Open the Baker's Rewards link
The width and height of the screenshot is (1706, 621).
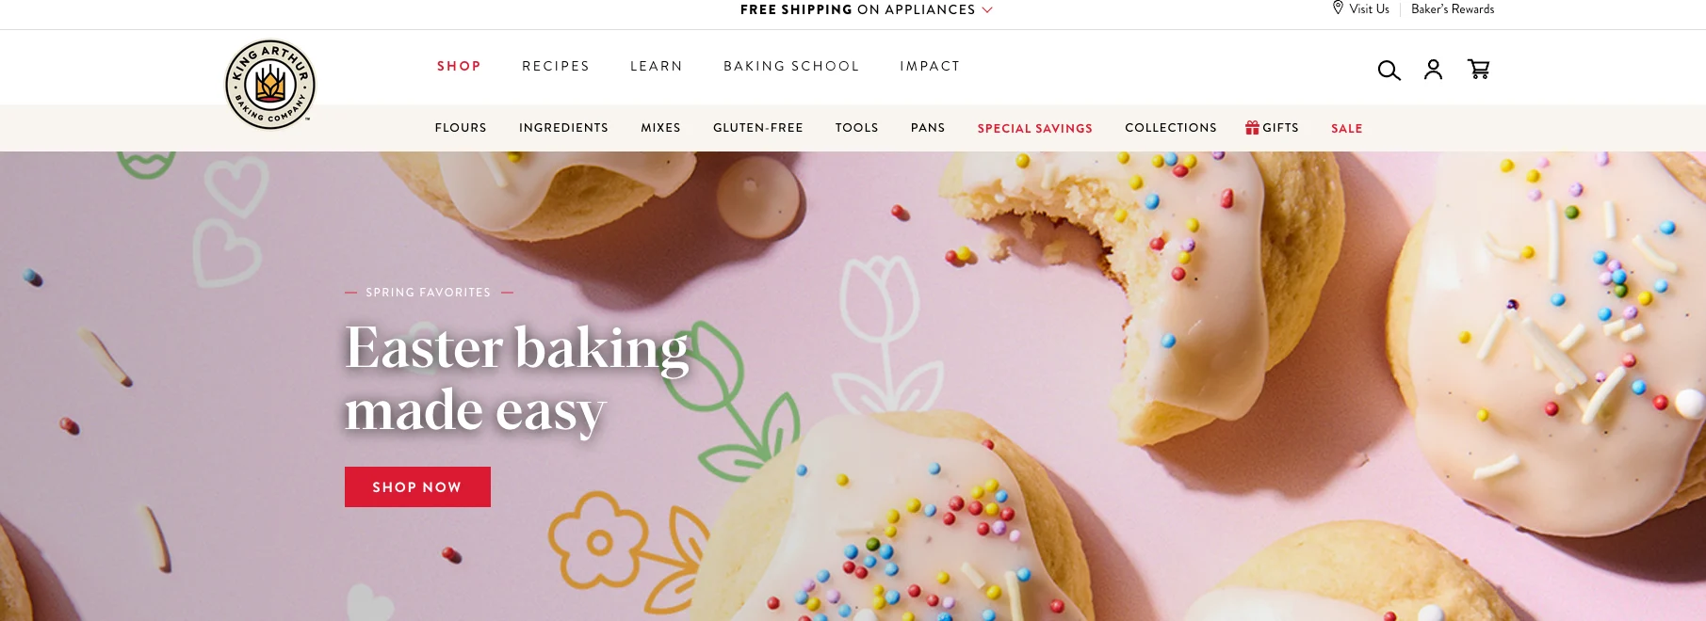pos(1453,8)
